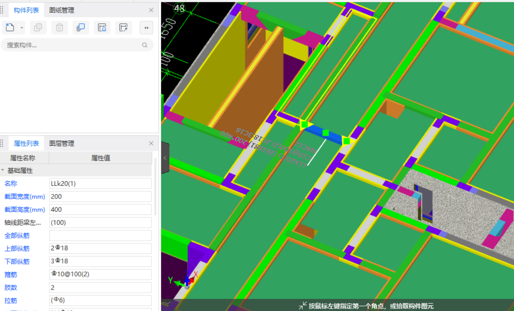Edit the 肢数 value 2

(100, 288)
